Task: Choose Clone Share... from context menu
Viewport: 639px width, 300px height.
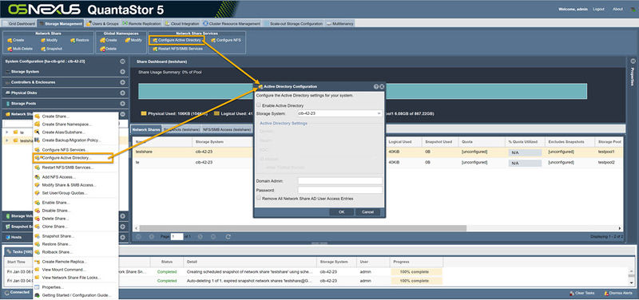Action: [x=55, y=227]
